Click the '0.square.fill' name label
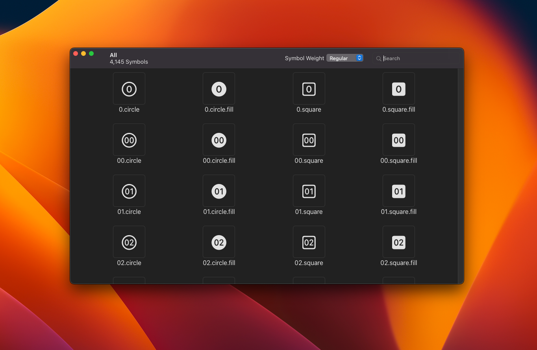This screenshot has height=350, width=537. pos(399,110)
